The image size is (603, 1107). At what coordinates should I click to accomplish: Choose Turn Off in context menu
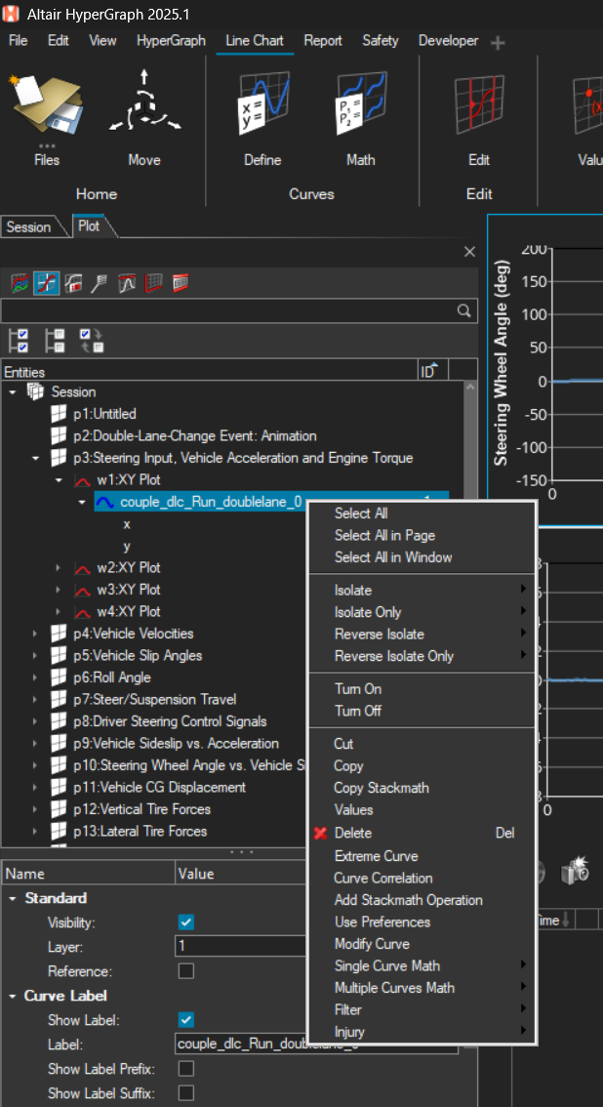point(422,711)
